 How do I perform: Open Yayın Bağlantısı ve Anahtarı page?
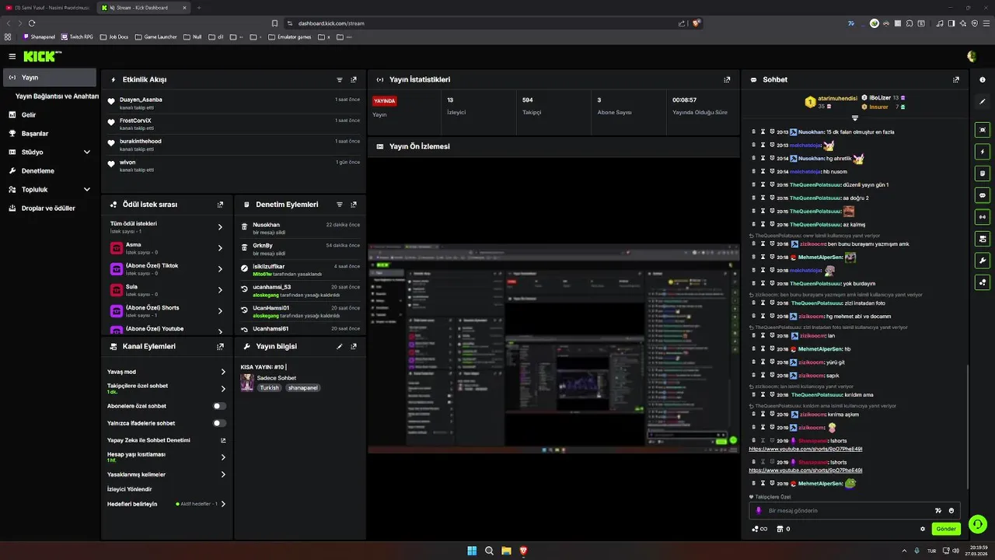click(x=57, y=96)
